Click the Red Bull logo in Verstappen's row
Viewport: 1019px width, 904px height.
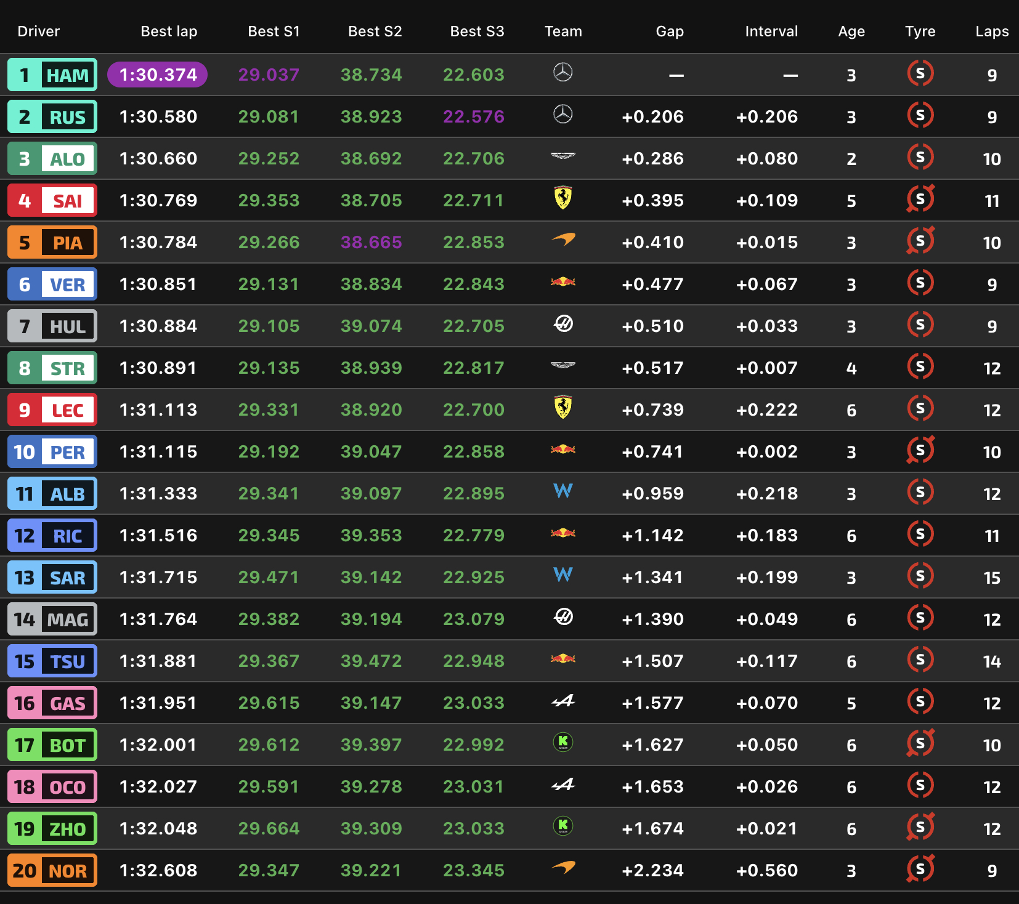562,282
